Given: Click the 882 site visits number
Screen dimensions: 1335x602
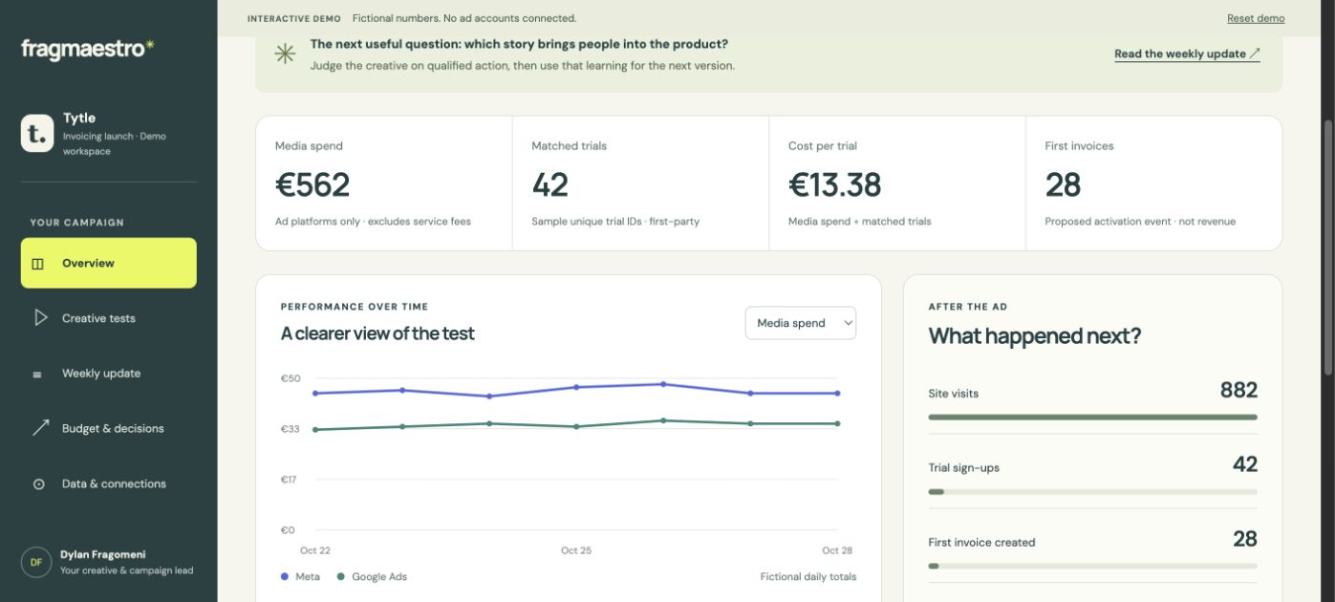Looking at the screenshot, I should 1238,390.
